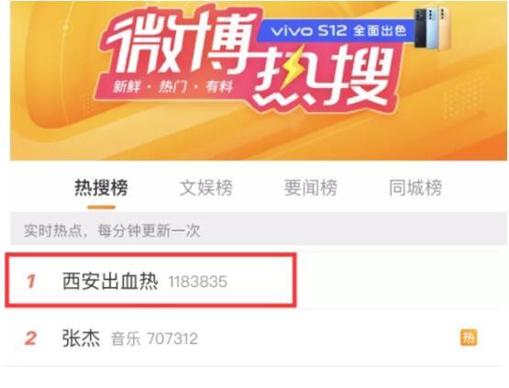Click the 实时热点 update notice bar
The image size is (509, 388).
pyautogui.click(x=259, y=229)
